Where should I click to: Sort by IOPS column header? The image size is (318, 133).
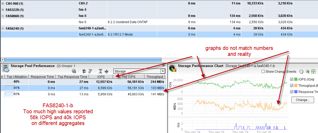[x=101, y=77]
